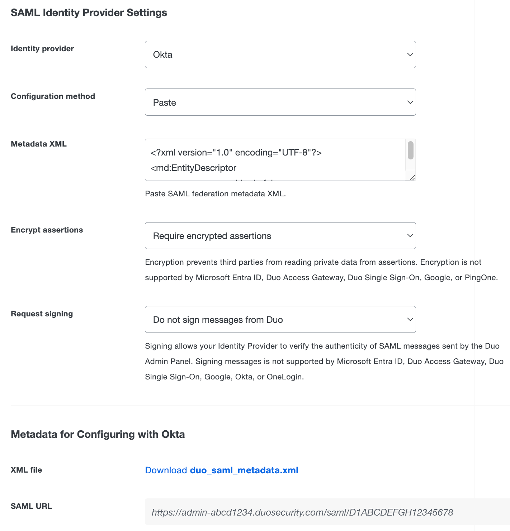Click the Encrypt assertions dropdown chevron

(410, 235)
